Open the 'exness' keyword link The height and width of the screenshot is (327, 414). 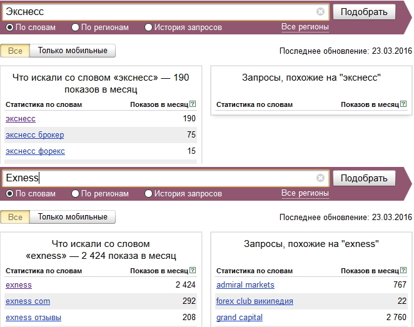point(19,285)
